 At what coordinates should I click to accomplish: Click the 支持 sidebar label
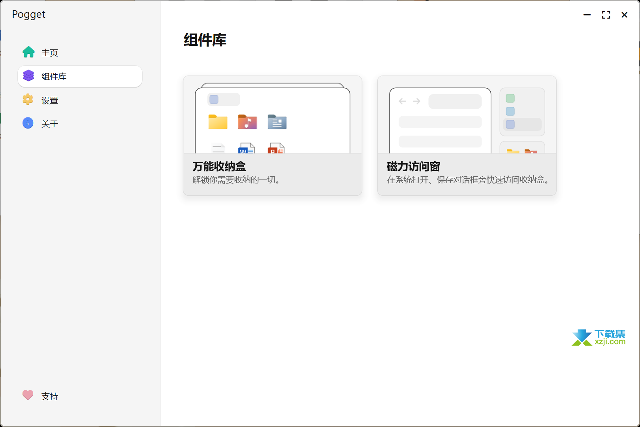click(x=49, y=396)
